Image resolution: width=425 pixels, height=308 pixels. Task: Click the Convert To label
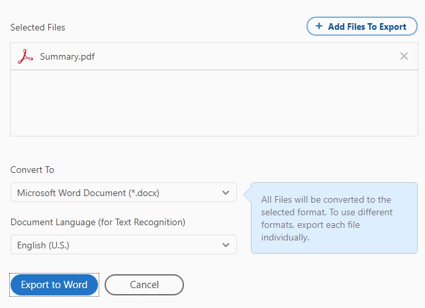point(32,170)
